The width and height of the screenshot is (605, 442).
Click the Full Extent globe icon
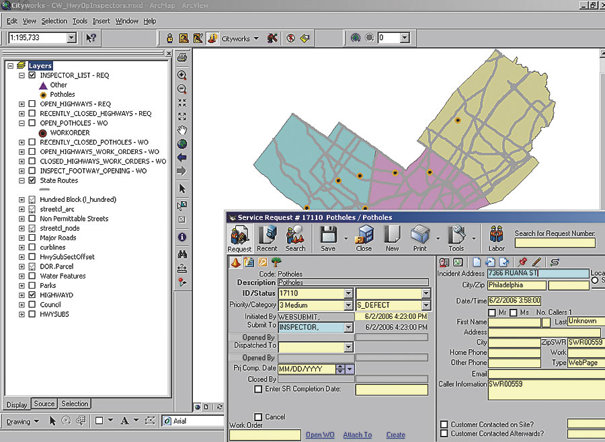click(182, 144)
